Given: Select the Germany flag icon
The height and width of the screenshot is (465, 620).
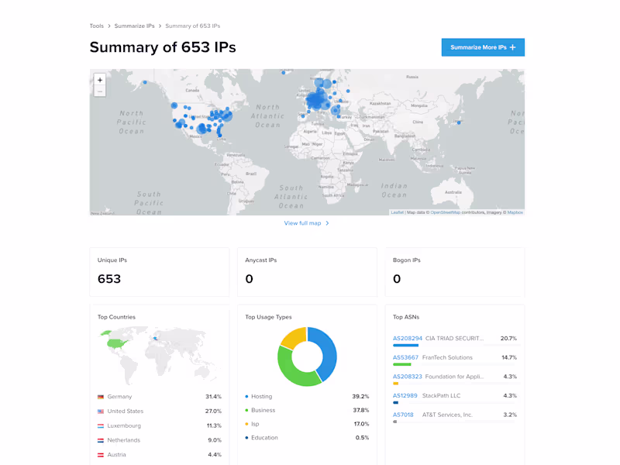Looking at the screenshot, I should pos(101,396).
